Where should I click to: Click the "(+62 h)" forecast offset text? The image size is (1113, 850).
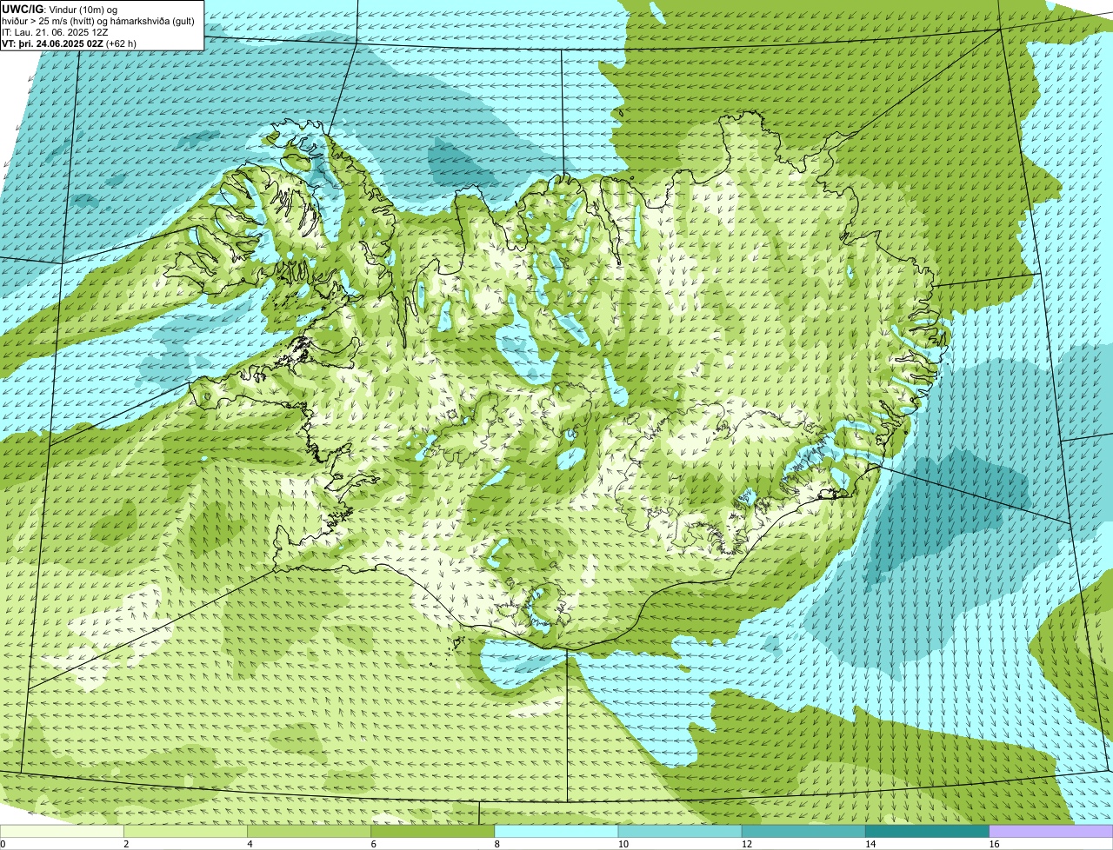tap(121, 43)
